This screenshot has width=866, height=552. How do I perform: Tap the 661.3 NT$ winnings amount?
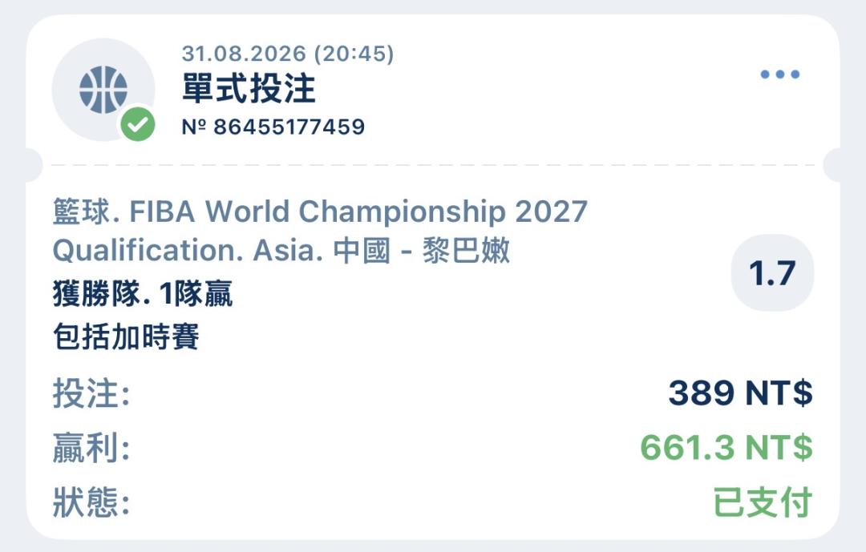(x=726, y=447)
